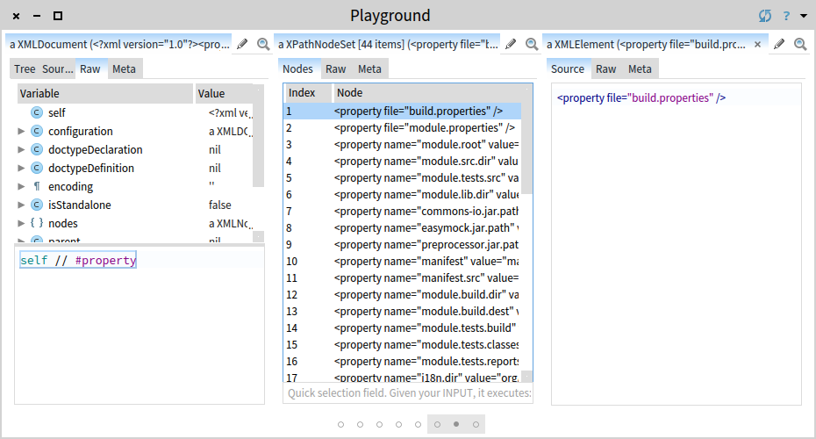Click the Variable column header
The height and width of the screenshot is (439, 816).
(x=105, y=94)
